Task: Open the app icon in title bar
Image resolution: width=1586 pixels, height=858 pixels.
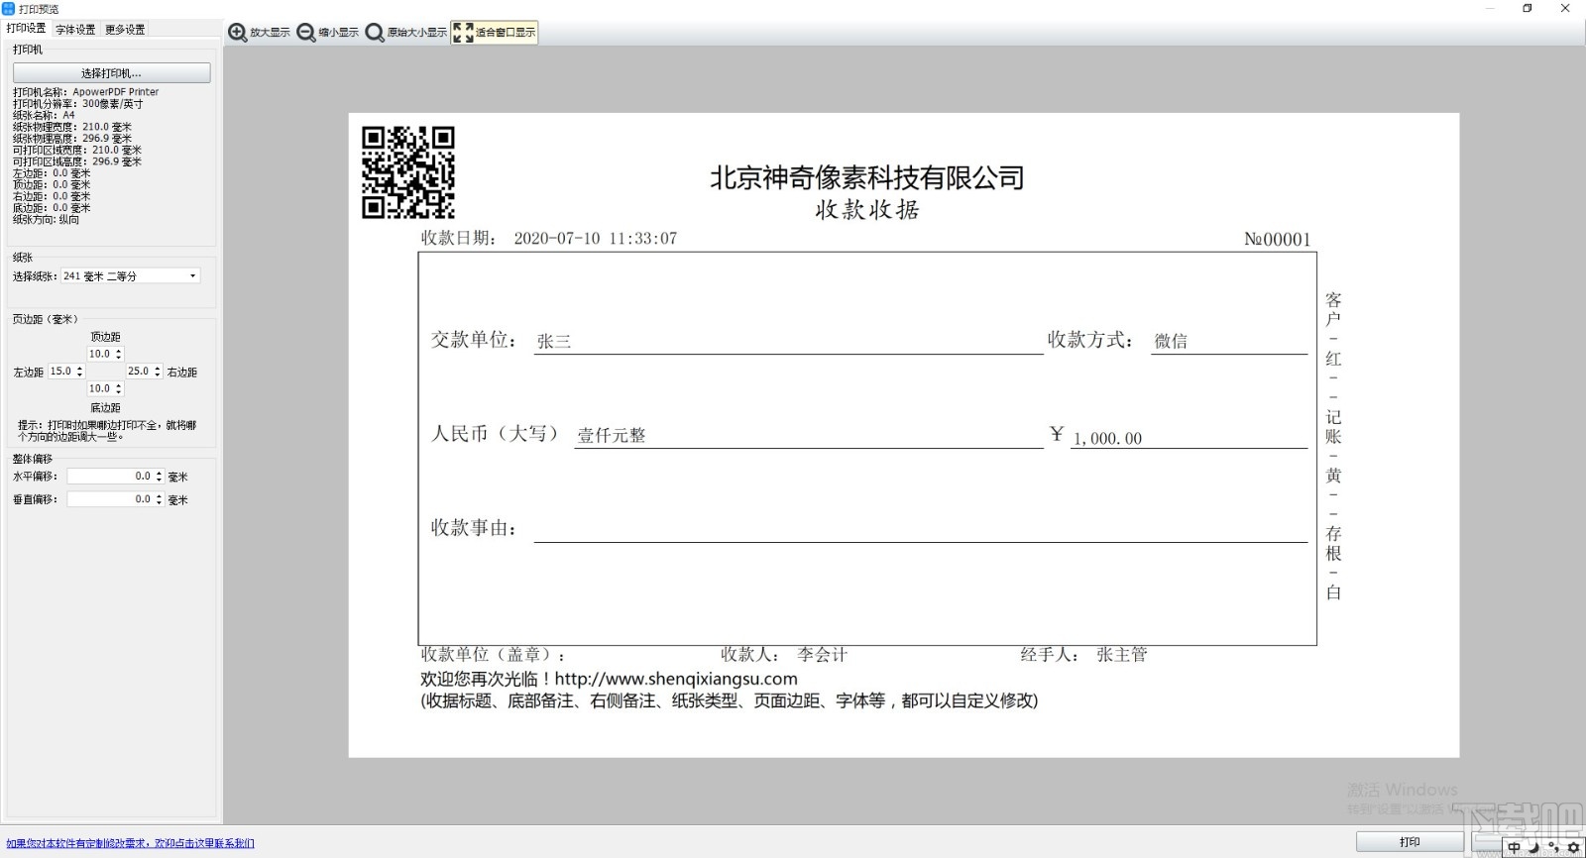Action: coord(9,9)
